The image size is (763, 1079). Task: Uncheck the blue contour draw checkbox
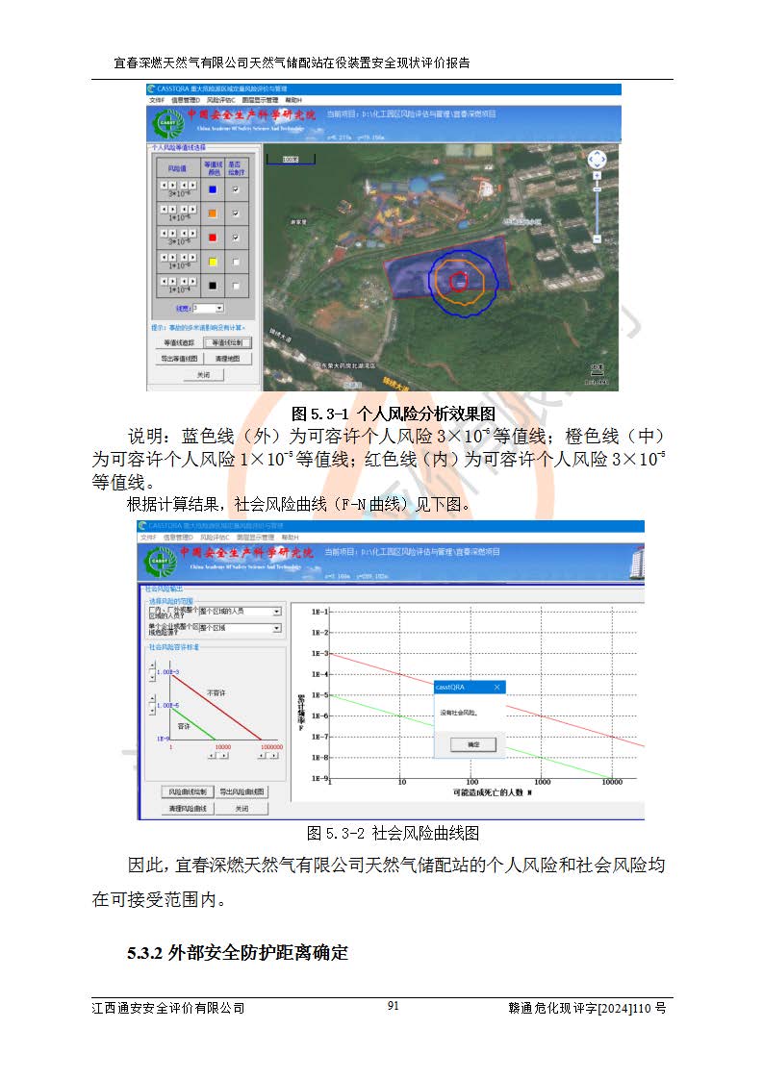coord(236,190)
